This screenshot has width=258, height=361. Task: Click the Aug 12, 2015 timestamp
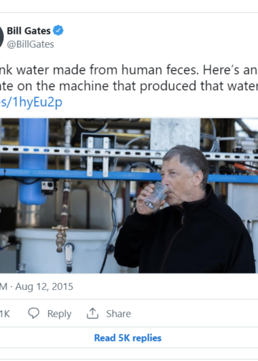(x=44, y=287)
